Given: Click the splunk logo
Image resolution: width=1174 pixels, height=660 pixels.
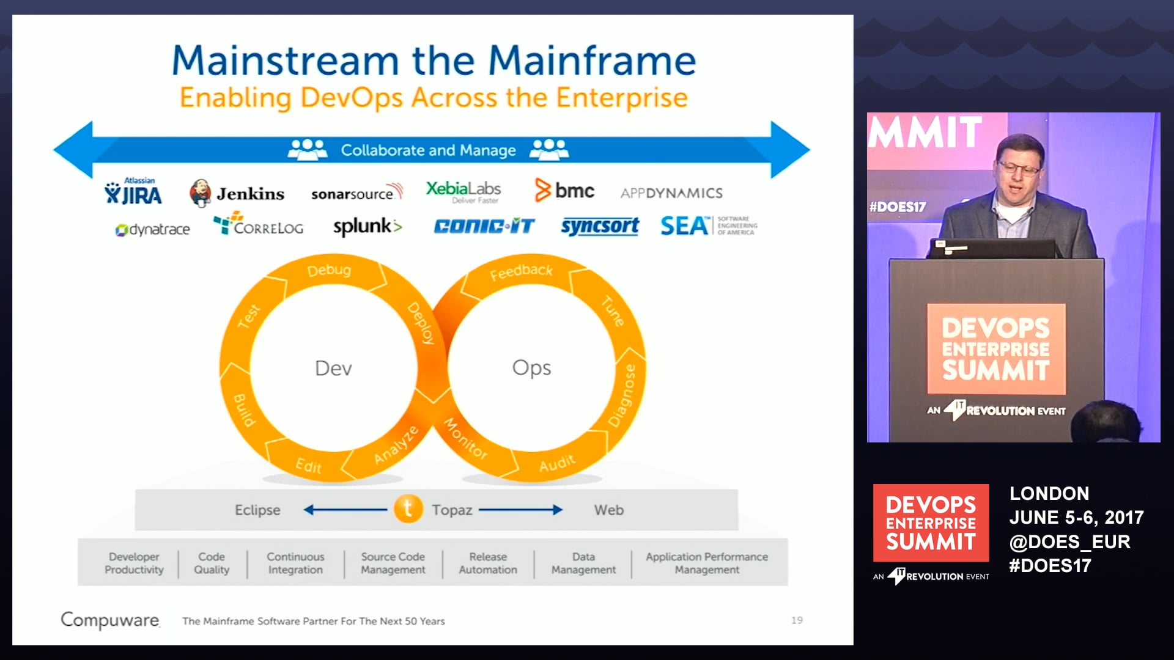Looking at the screenshot, I should 367,226.
